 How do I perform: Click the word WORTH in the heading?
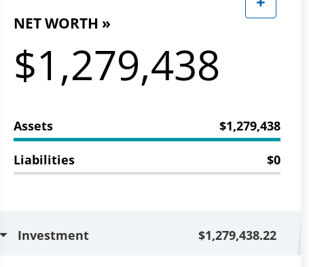71,24
